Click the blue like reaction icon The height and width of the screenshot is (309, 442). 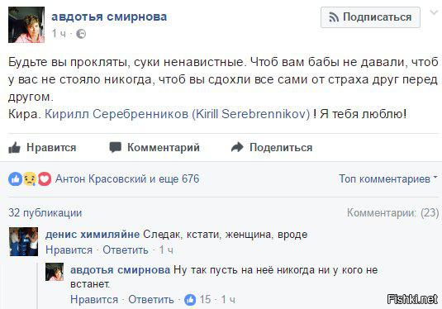(15, 178)
